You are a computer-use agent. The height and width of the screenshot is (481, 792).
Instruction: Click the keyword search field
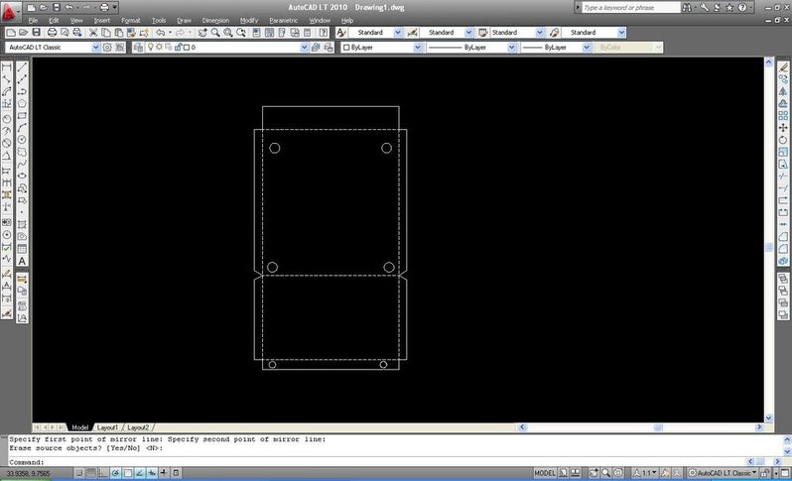(630, 8)
